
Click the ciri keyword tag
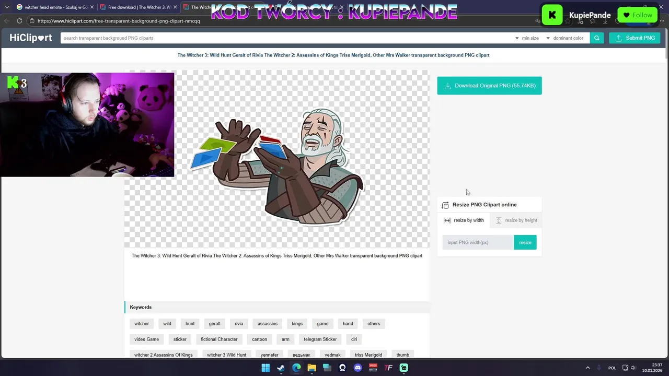click(x=354, y=339)
